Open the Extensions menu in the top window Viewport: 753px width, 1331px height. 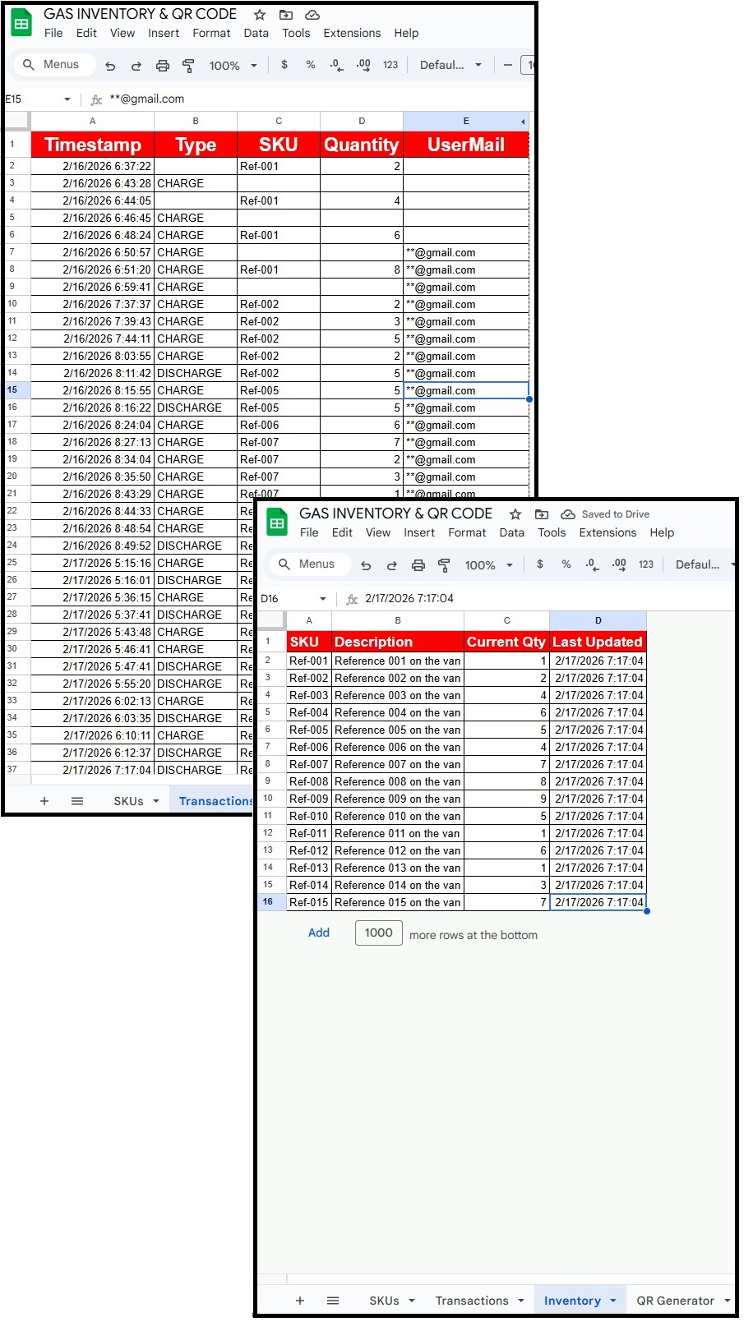pos(352,33)
